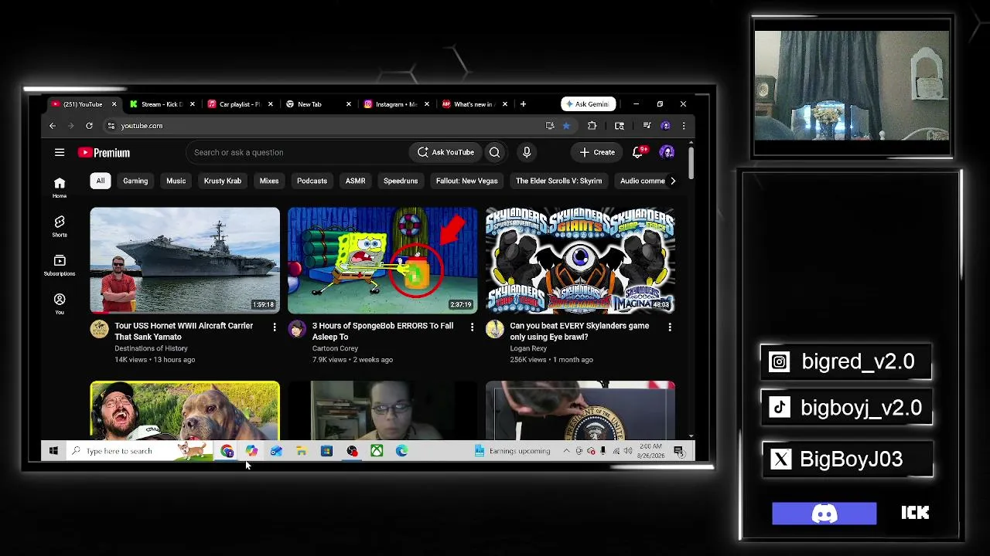Open the Destinations of History channel avatar
Screen dimensions: 990x556
click(x=99, y=330)
